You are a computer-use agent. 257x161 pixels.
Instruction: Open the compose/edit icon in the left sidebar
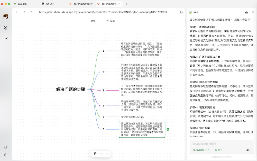[5, 38]
